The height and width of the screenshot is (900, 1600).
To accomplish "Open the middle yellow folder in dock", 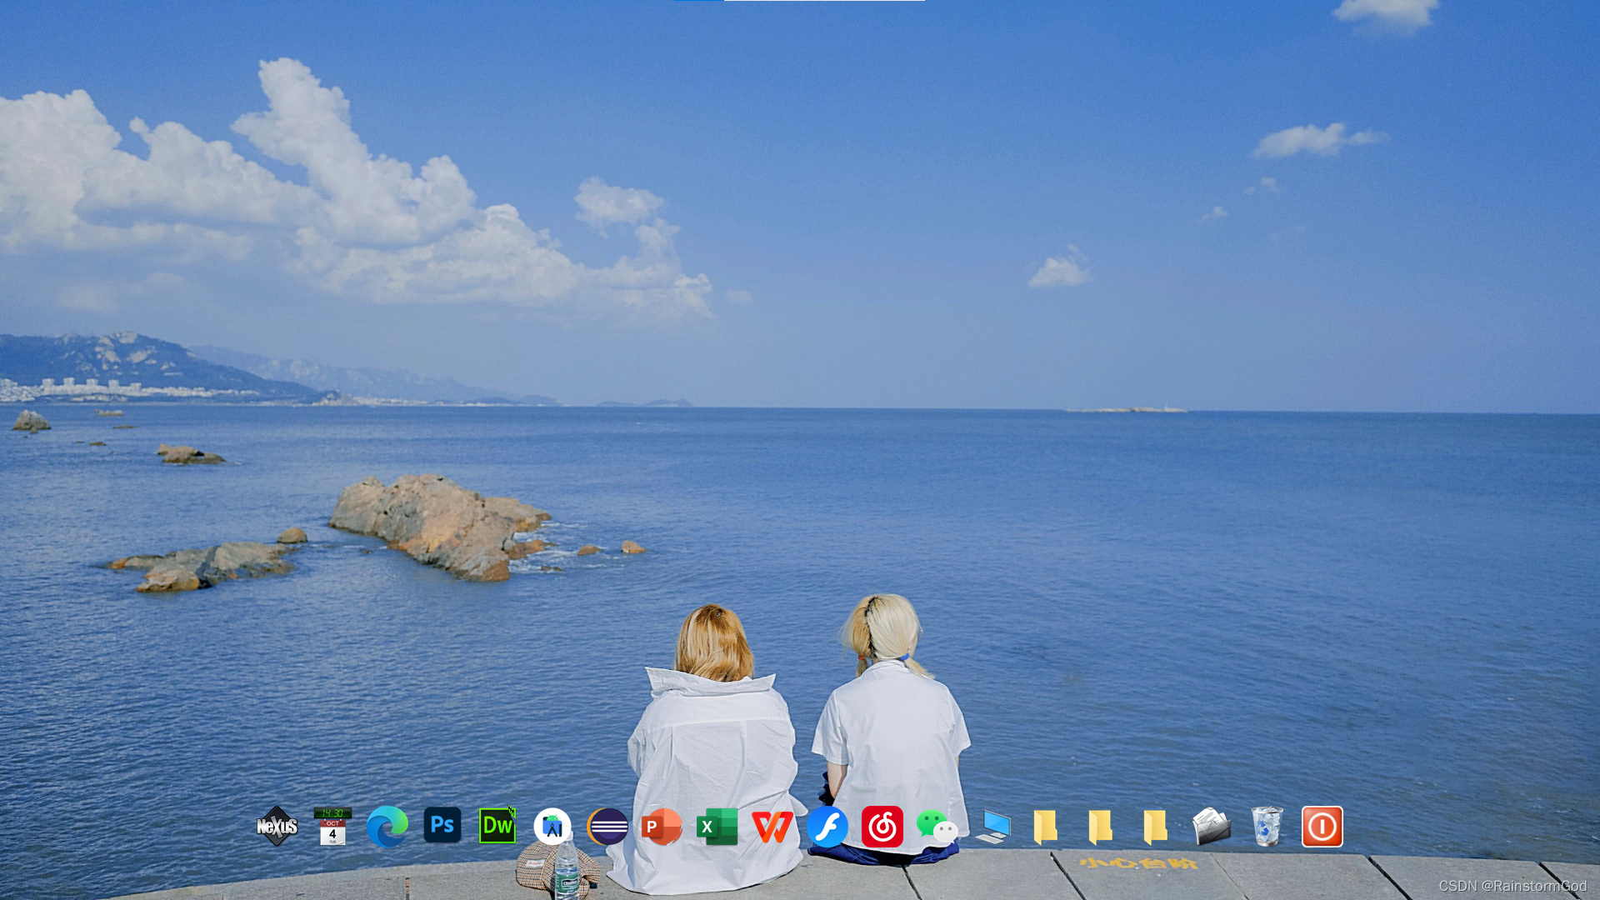I will pyautogui.click(x=1101, y=827).
